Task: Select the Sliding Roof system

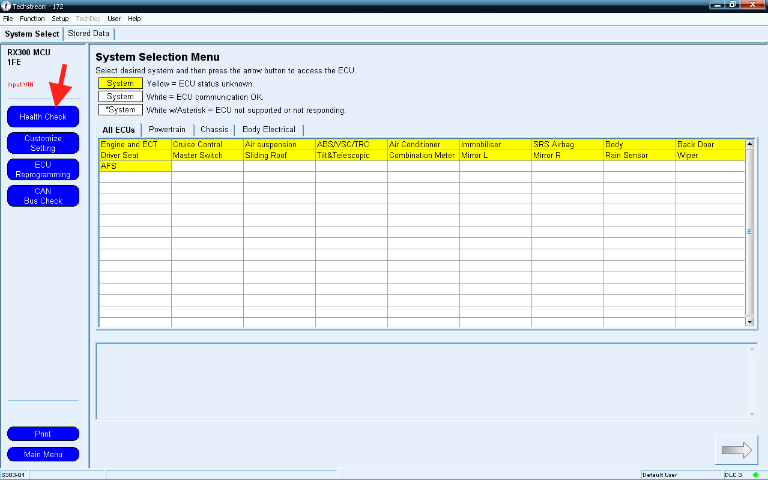Action: pyautogui.click(x=279, y=156)
